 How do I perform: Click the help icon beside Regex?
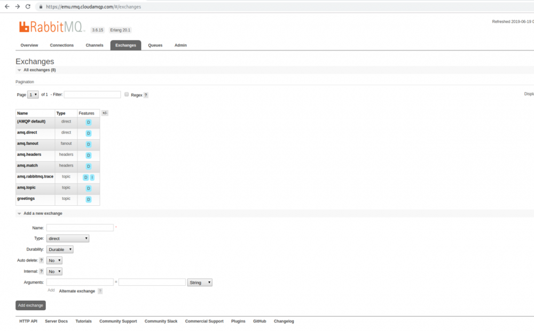tap(145, 94)
